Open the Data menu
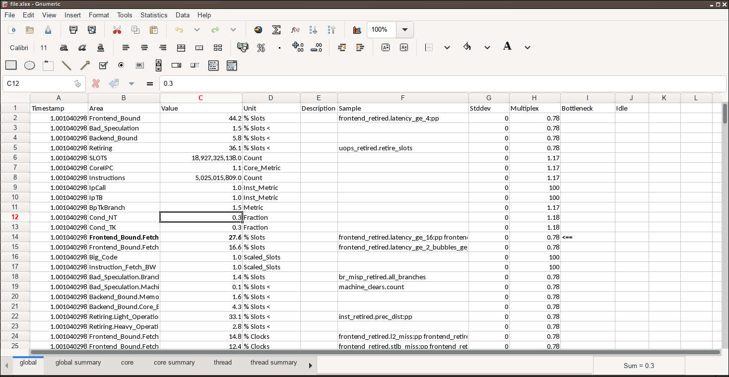The image size is (729, 377). click(183, 15)
